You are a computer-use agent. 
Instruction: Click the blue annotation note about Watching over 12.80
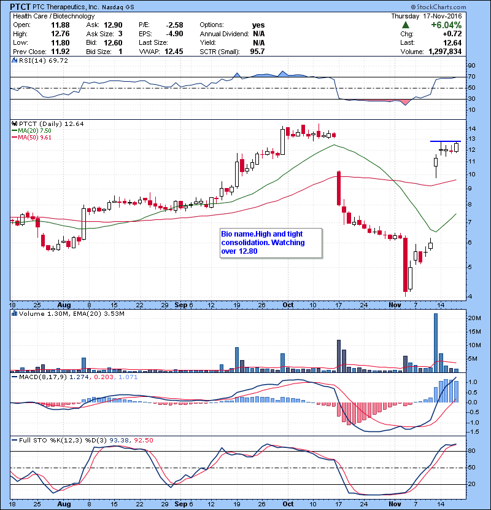coord(271,243)
